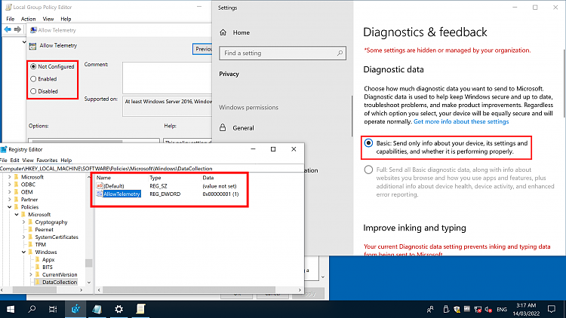Open View menu in Group Policy Editor

tap(48, 19)
